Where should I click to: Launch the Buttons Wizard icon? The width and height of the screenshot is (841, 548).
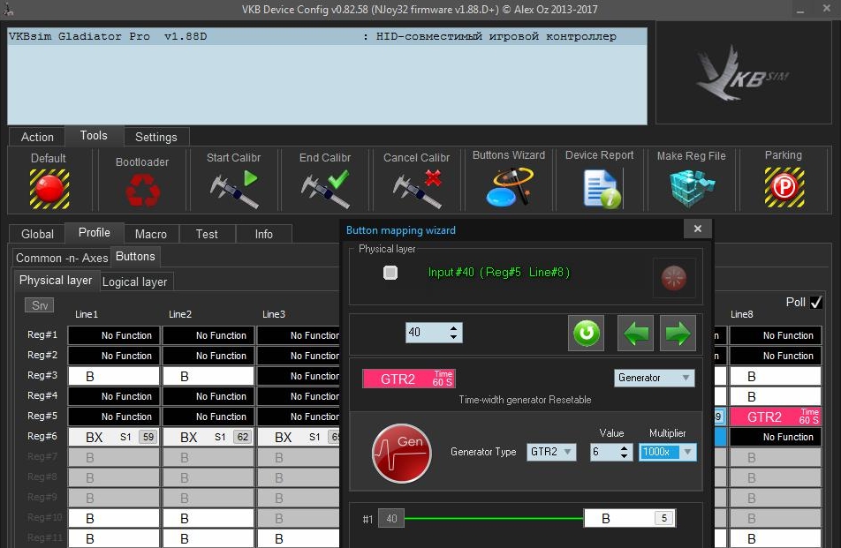point(509,187)
